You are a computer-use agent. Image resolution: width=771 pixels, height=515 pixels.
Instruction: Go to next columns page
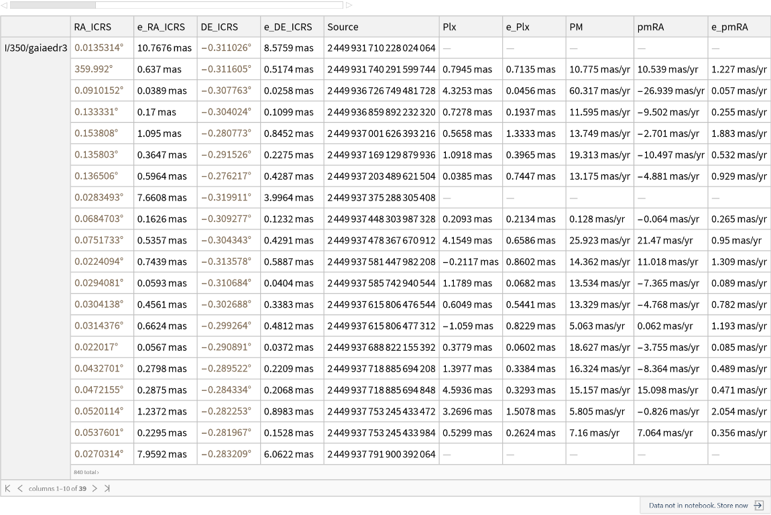(95, 488)
